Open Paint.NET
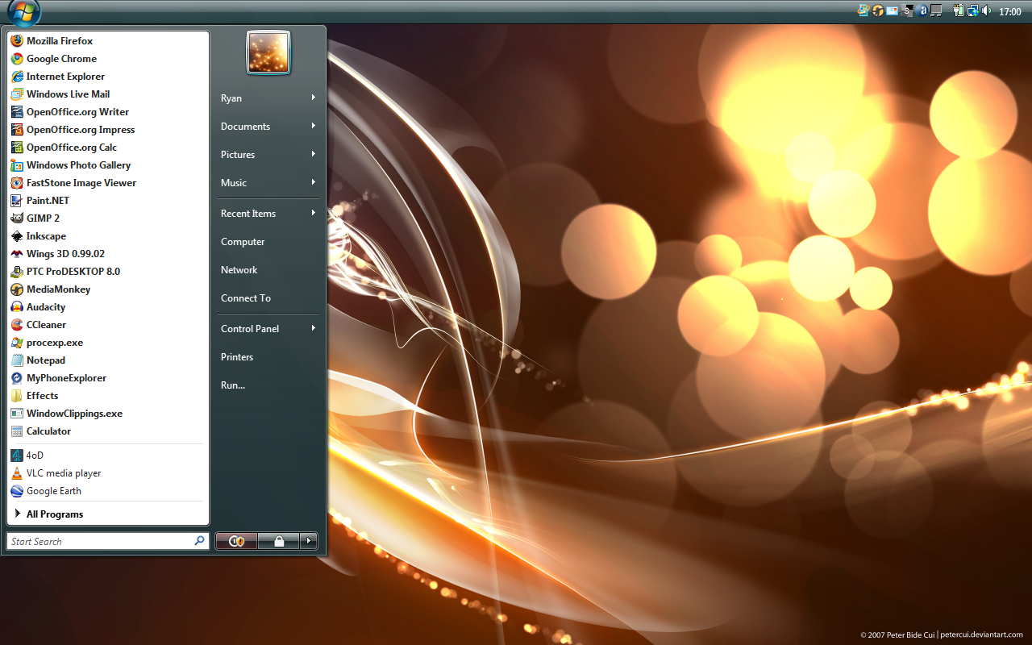 (108, 201)
